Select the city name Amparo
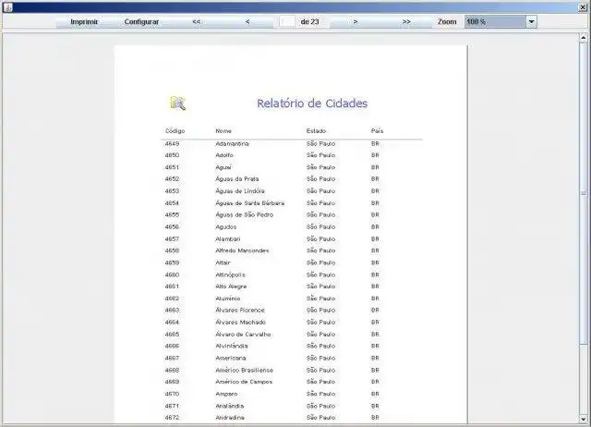 coord(226,394)
